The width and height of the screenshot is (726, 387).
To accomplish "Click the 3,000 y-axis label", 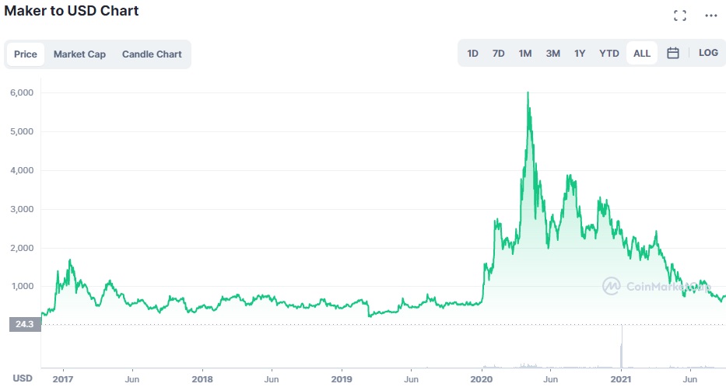I will [x=22, y=209].
